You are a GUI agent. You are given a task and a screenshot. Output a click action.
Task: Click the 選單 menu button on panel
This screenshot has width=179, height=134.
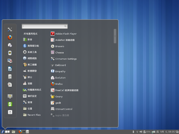5,131
